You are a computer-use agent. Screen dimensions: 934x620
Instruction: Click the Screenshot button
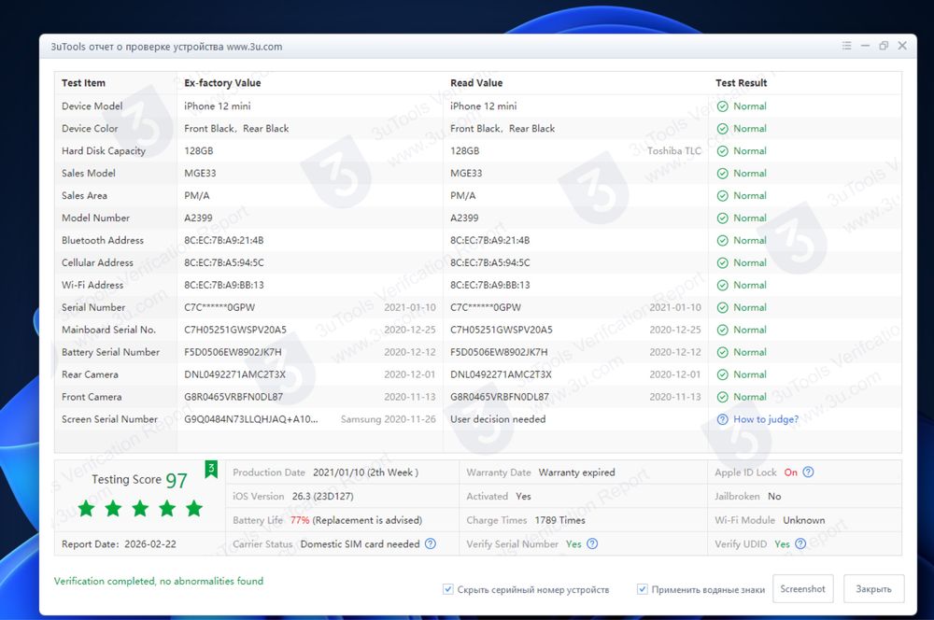click(802, 588)
